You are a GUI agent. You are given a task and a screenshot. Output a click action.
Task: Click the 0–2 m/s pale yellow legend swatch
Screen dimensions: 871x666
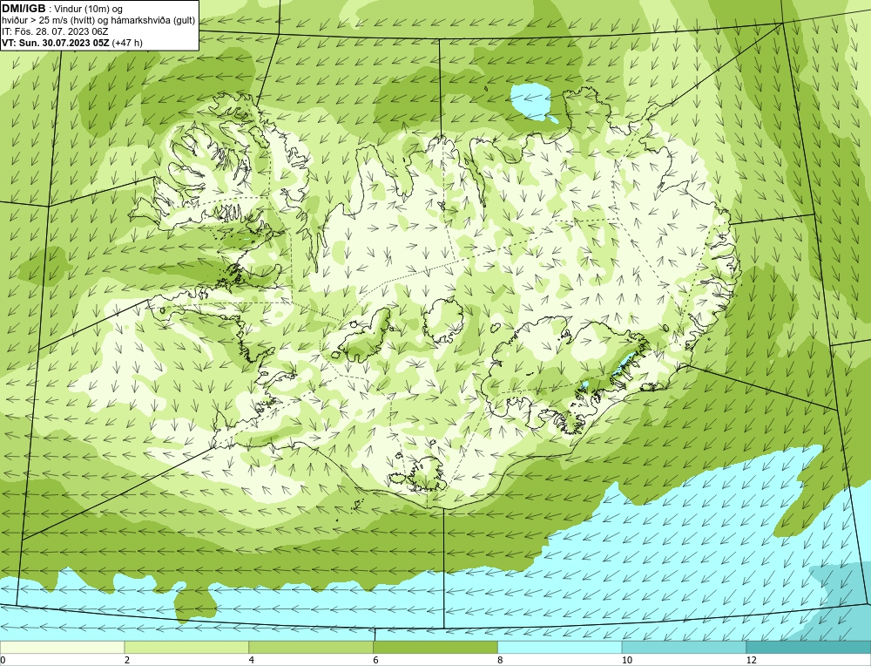click(x=62, y=648)
